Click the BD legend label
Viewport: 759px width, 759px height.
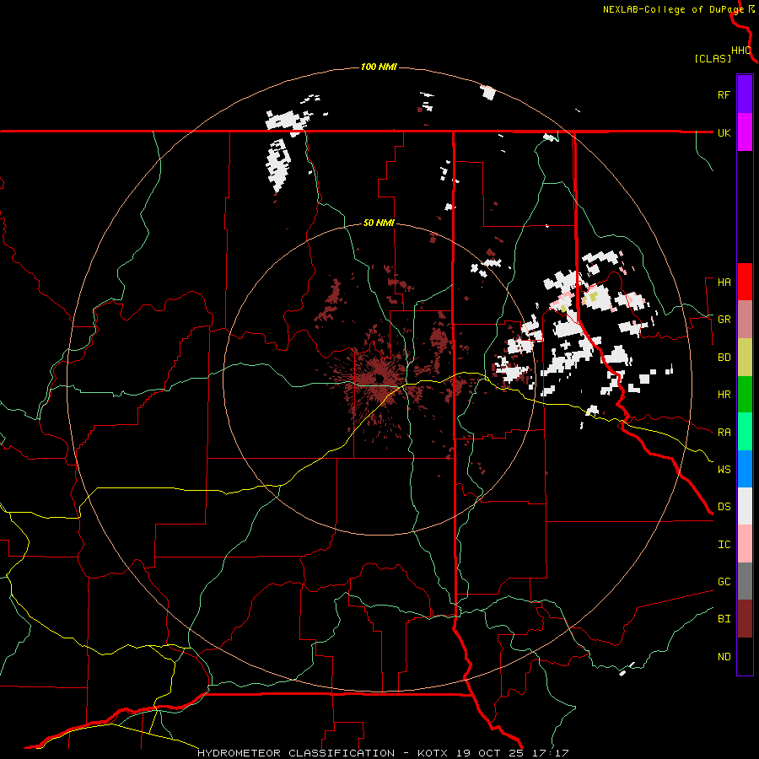[724, 358]
